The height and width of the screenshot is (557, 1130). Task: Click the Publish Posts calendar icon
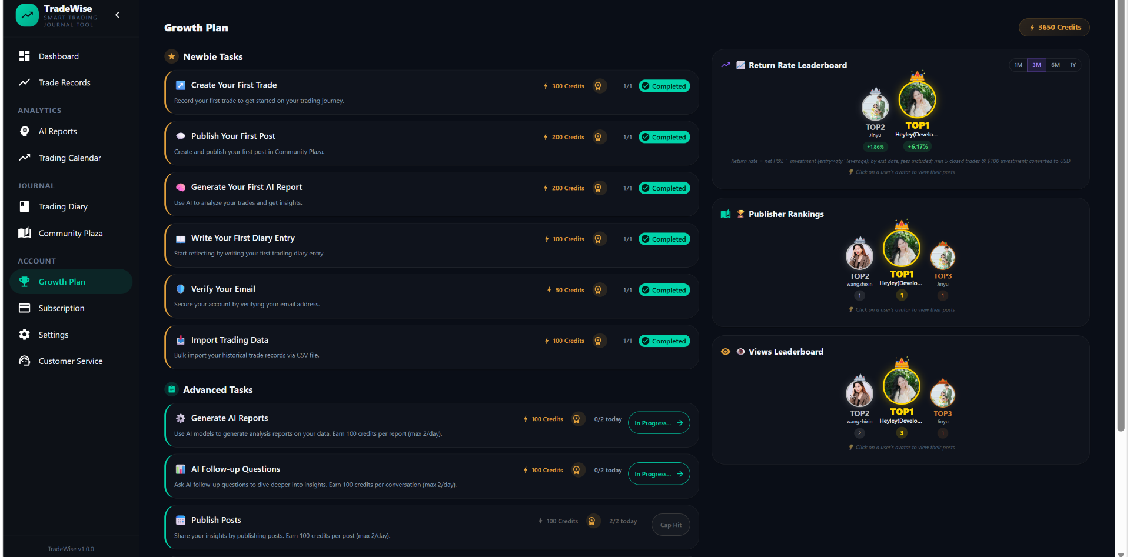(181, 521)
